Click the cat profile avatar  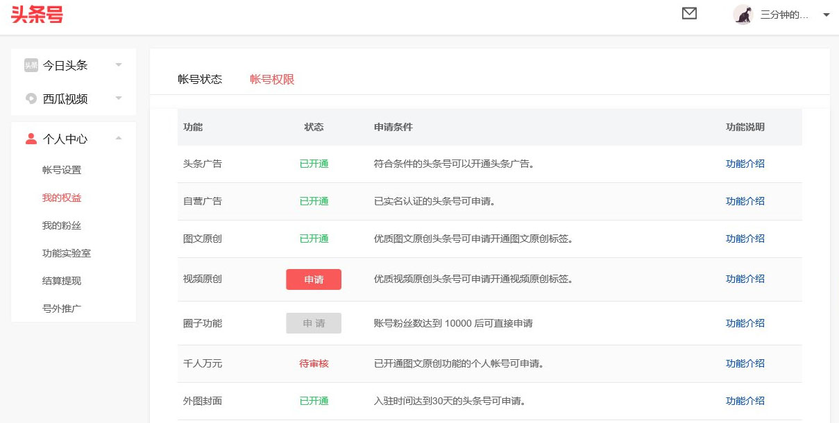pos(743,14)
